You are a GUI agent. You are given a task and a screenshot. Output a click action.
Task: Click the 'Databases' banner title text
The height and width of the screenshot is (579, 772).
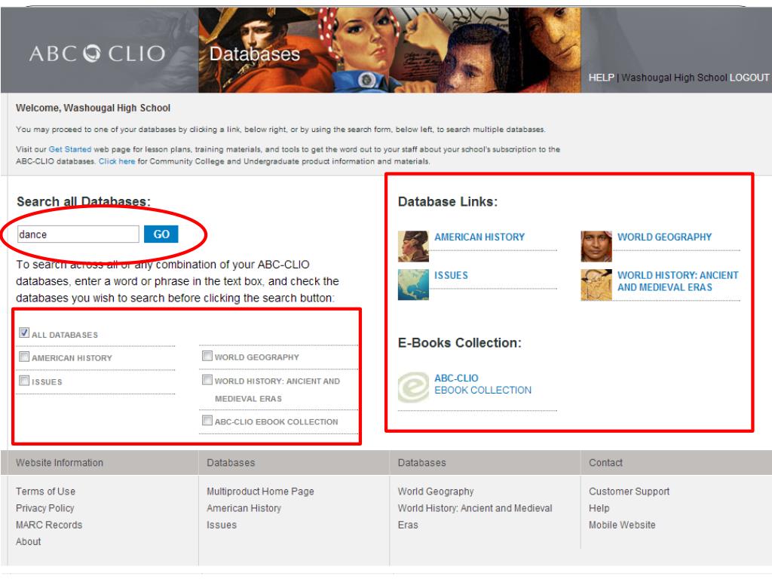click(255, 54)
